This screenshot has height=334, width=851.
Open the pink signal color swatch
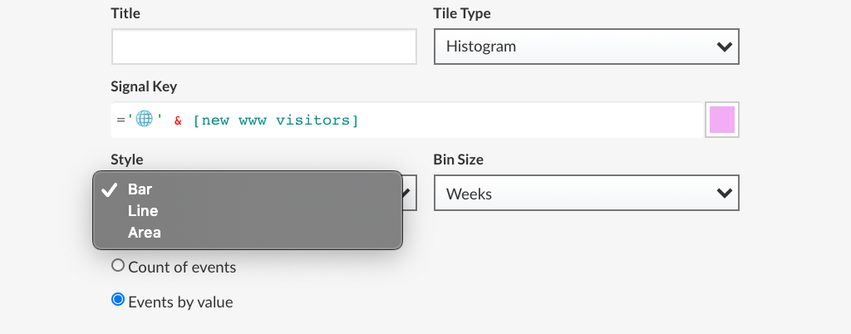tap(721, 120)
